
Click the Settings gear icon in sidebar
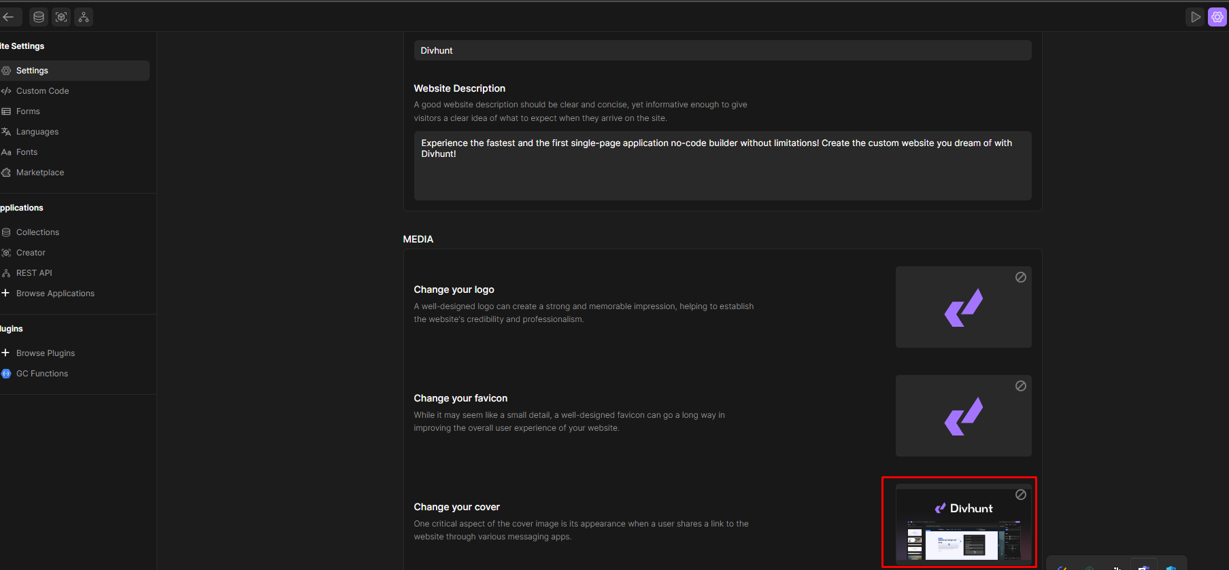click(6, 71)
